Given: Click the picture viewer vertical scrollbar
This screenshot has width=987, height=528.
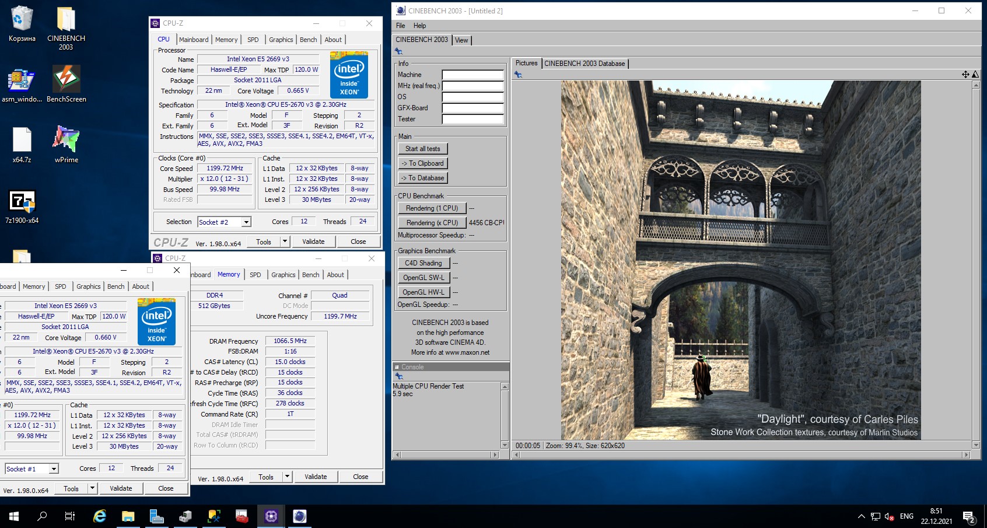Looking at the screenshot, I should (x=976, y=265).
